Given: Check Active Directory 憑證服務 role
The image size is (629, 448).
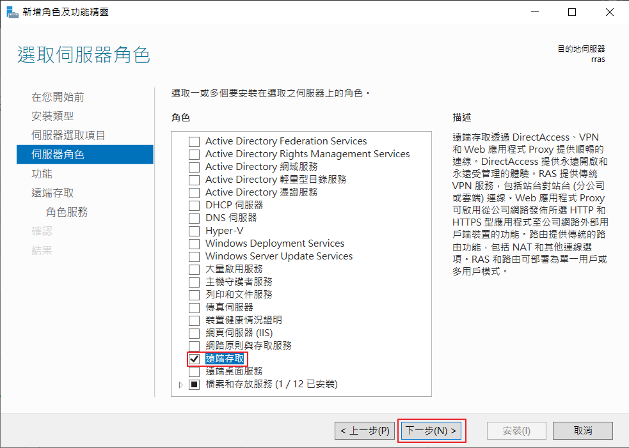Looking at the screenshot, I should (x=194, y=193).
